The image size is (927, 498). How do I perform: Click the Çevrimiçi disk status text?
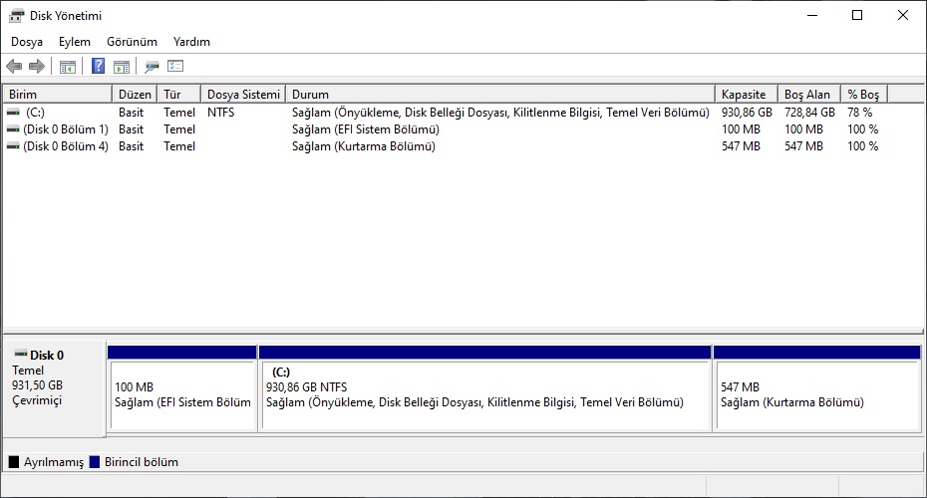pyautogui.click(x=37, y=400)
